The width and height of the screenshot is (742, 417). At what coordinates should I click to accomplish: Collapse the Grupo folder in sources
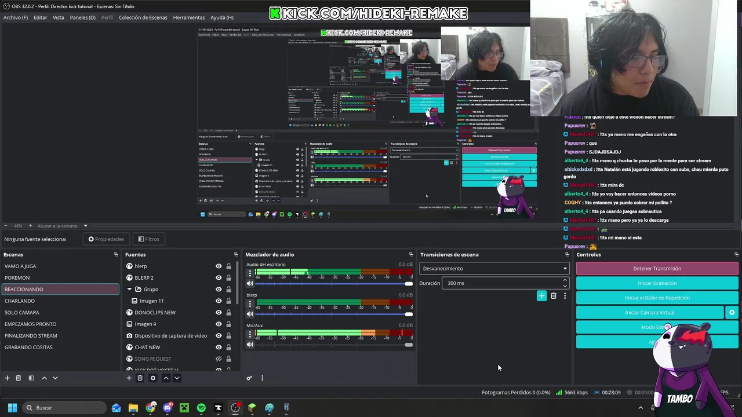pyautogui.click(x=130, y=290)
